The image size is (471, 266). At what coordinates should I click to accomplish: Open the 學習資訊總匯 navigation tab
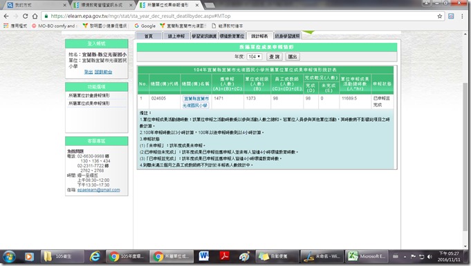click(204, 36)
